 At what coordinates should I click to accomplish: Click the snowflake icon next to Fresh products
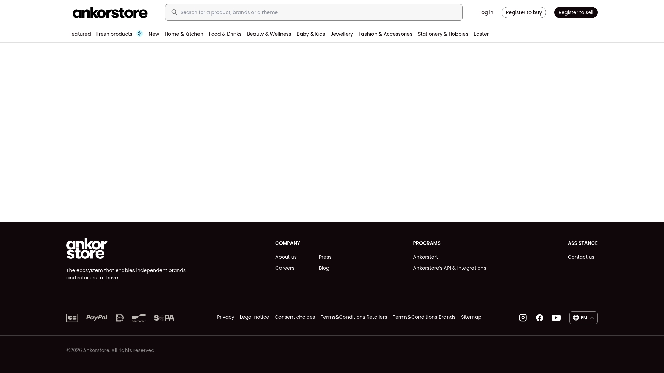click(140, 34)
